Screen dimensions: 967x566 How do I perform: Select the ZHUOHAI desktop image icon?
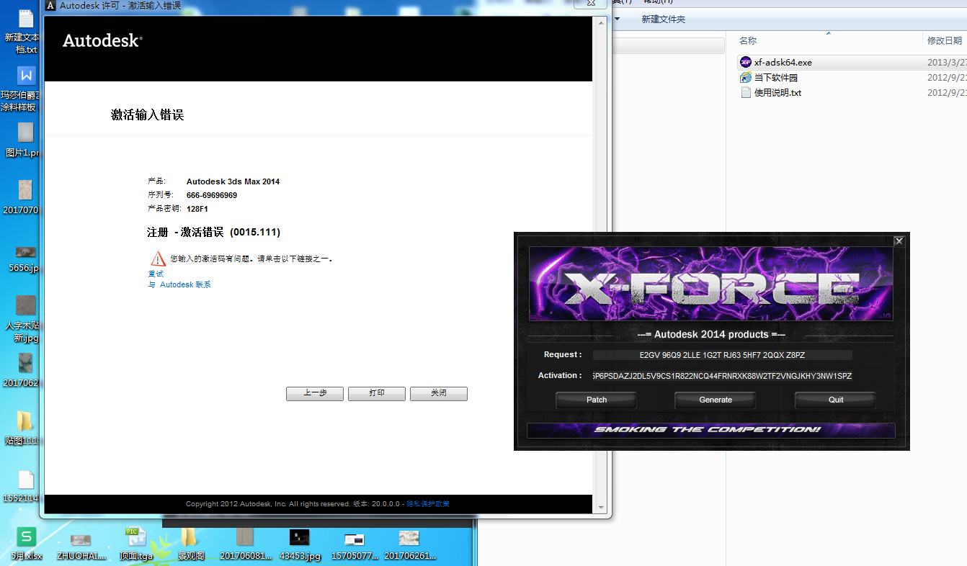click(x=81, y=539)
